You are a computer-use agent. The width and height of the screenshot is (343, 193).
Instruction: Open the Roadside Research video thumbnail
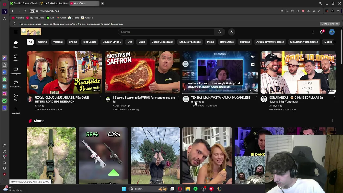pyautogui.click(x=64, y=72)
